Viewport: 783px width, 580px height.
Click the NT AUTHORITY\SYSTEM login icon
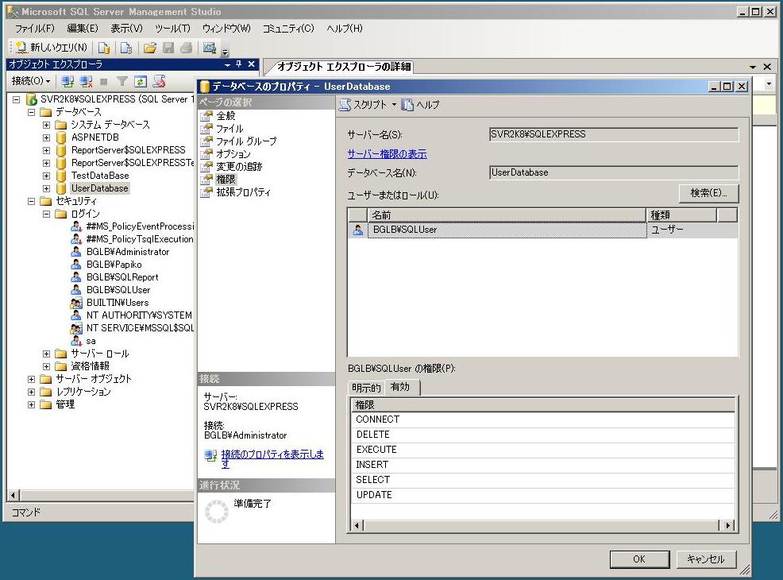coord(76,315)
